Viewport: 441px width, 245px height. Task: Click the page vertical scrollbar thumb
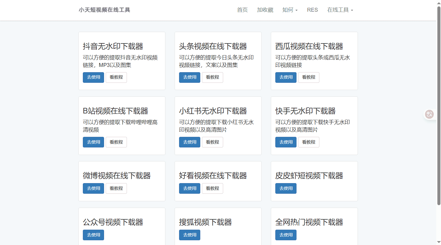(x=439, y=106)
